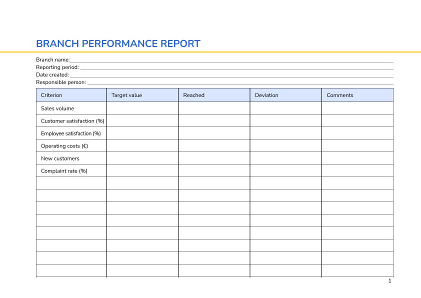Select the Complaint rate (%) cell
The width and height of the screenshot is (421, 298).
click(x=64, y=170)
